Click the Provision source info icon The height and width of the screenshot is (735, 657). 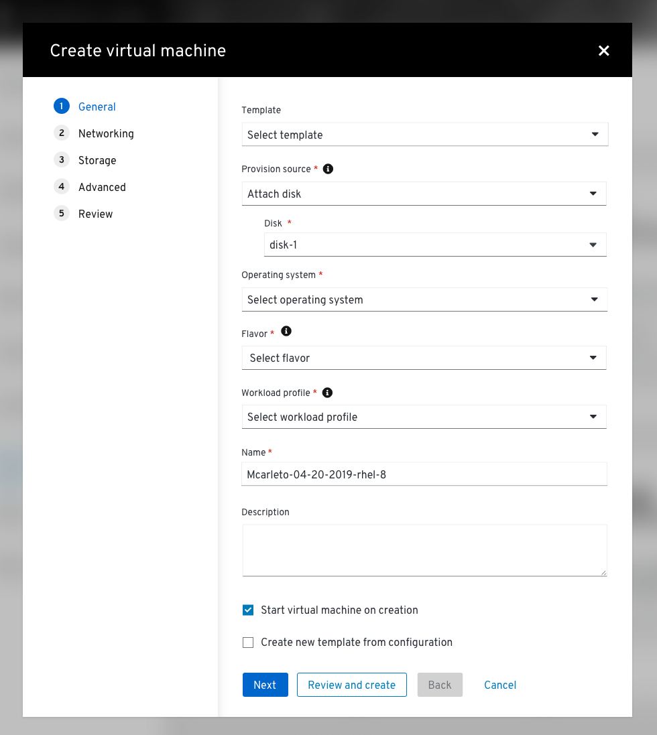click(328, 169)
